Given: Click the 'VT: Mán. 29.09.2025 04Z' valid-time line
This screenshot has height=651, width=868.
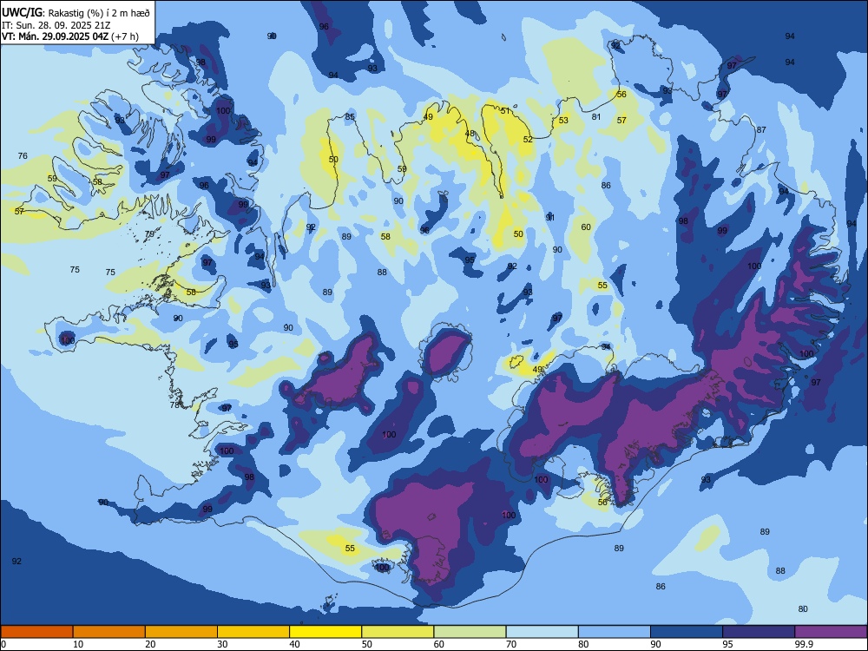Looking at the screenshot, I should pos(56,36).
